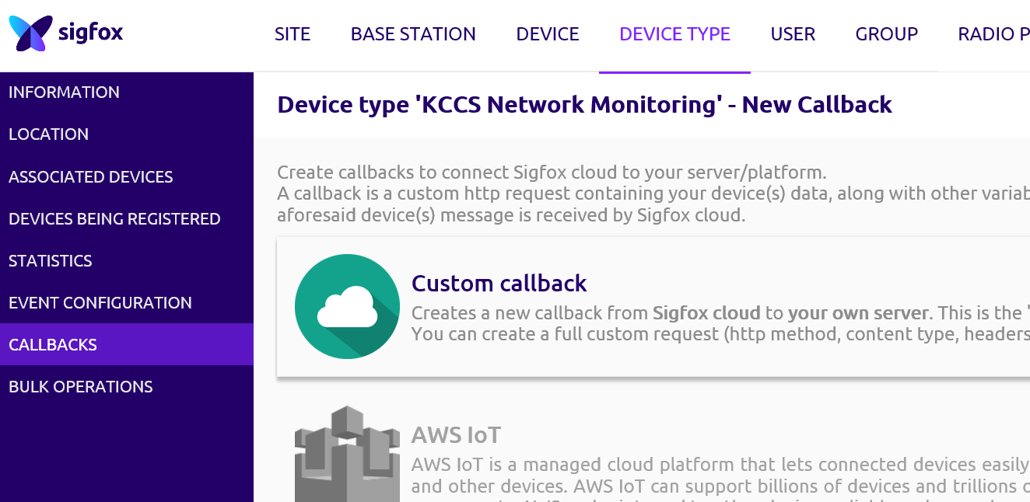The width and height of the screenshot is (1030, 502).
Task: Open the USER tab
Action: point(793,34)
